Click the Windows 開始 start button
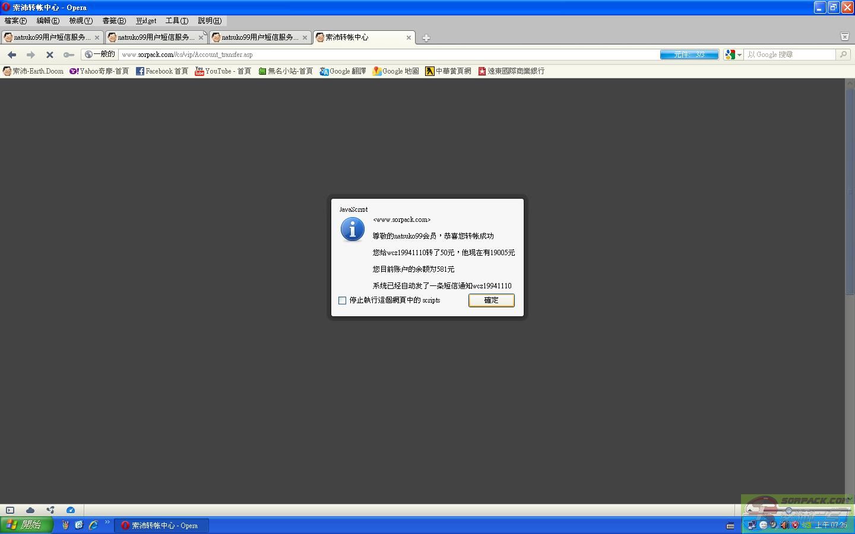This screenshot has height=534, width=855. (x=27, y=525)
